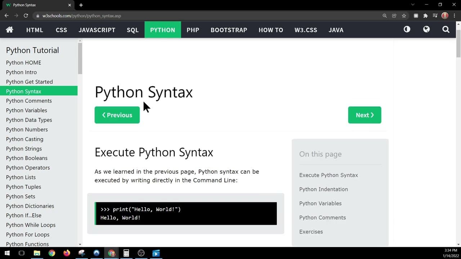The width and height of the screenshot is (461, 259).
Task: Open File Explorer from the taskbar
Action: coord(37,253)
